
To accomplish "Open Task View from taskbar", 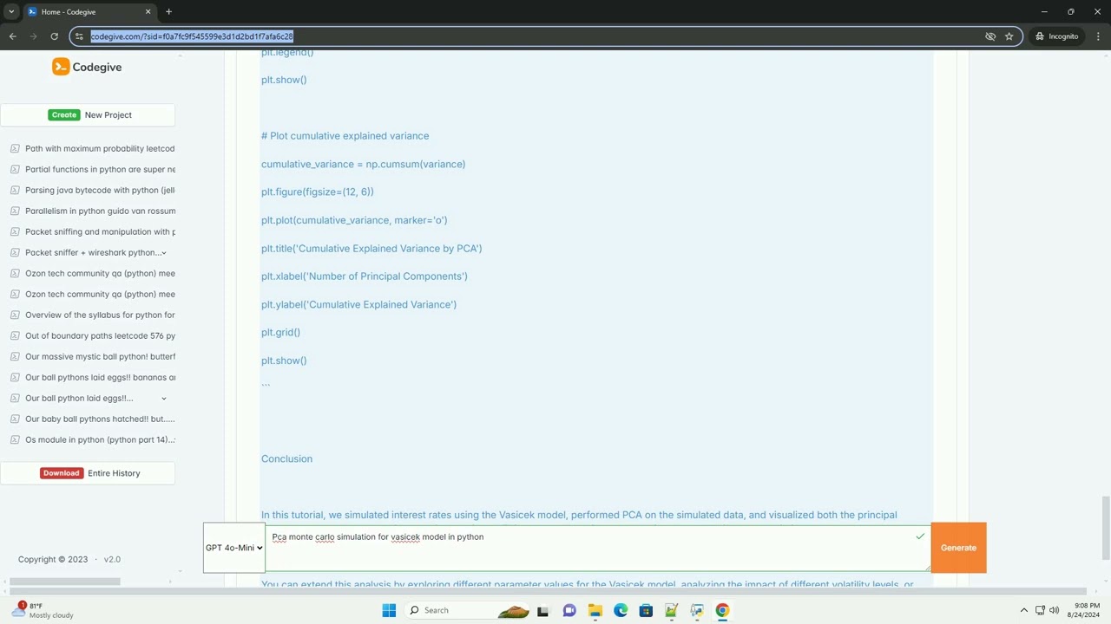I will pyautogui.click(x=543, y=610).
